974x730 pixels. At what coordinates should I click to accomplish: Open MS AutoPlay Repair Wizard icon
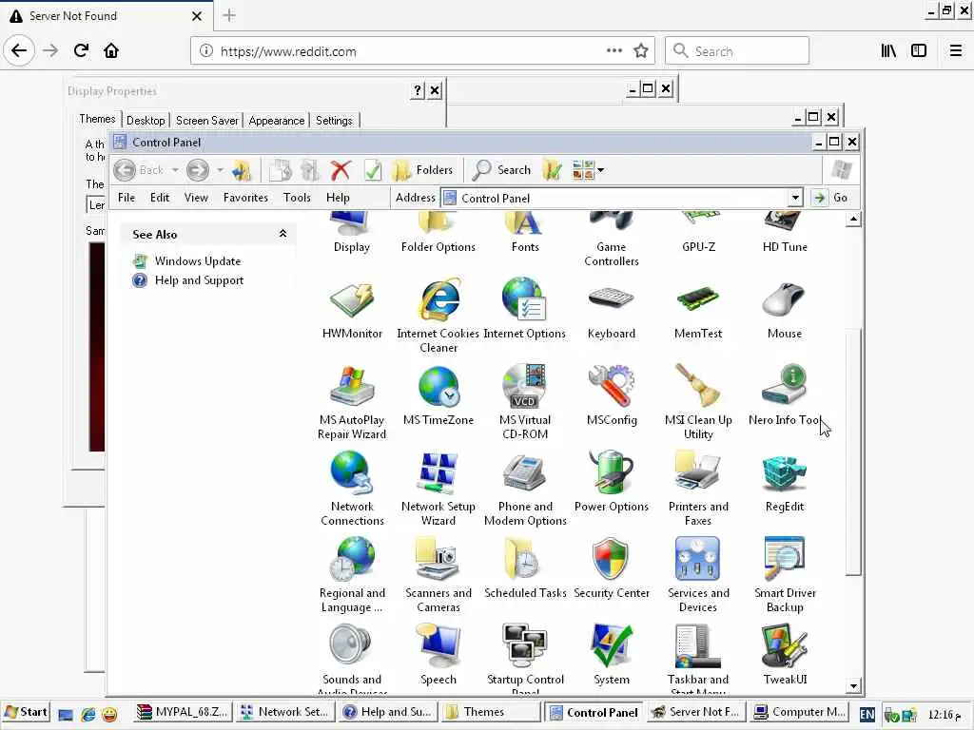click(x=352, y=402)
